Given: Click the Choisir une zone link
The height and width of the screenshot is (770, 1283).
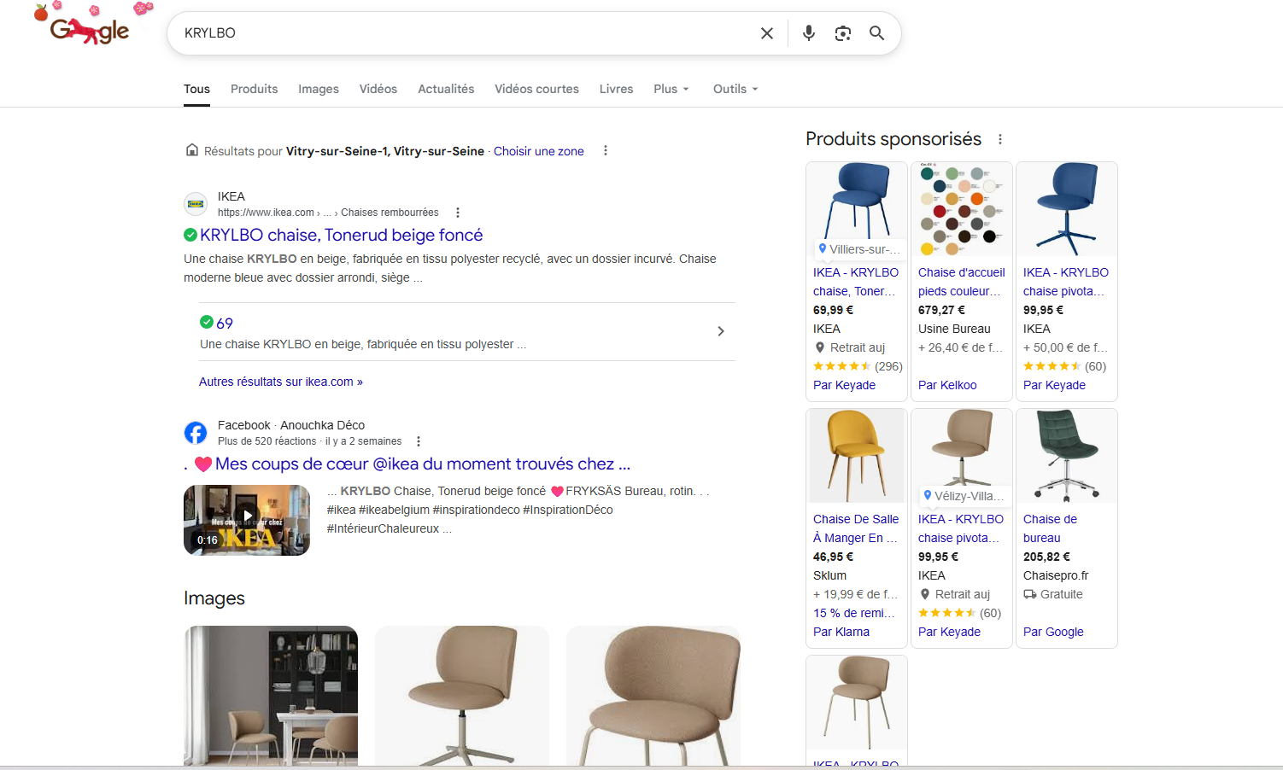Looking at the screenshot, I should (538, 151).
